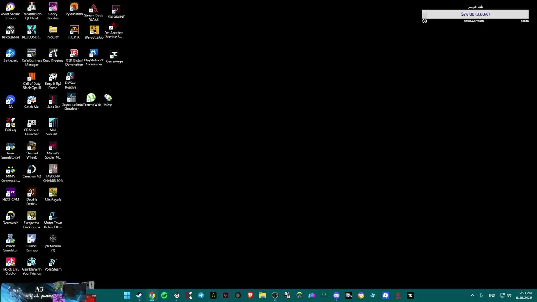537x302 pixels.
Task: Select the Stream Dock AJAZZ desktop icon
Action: (x=94, y=13)
